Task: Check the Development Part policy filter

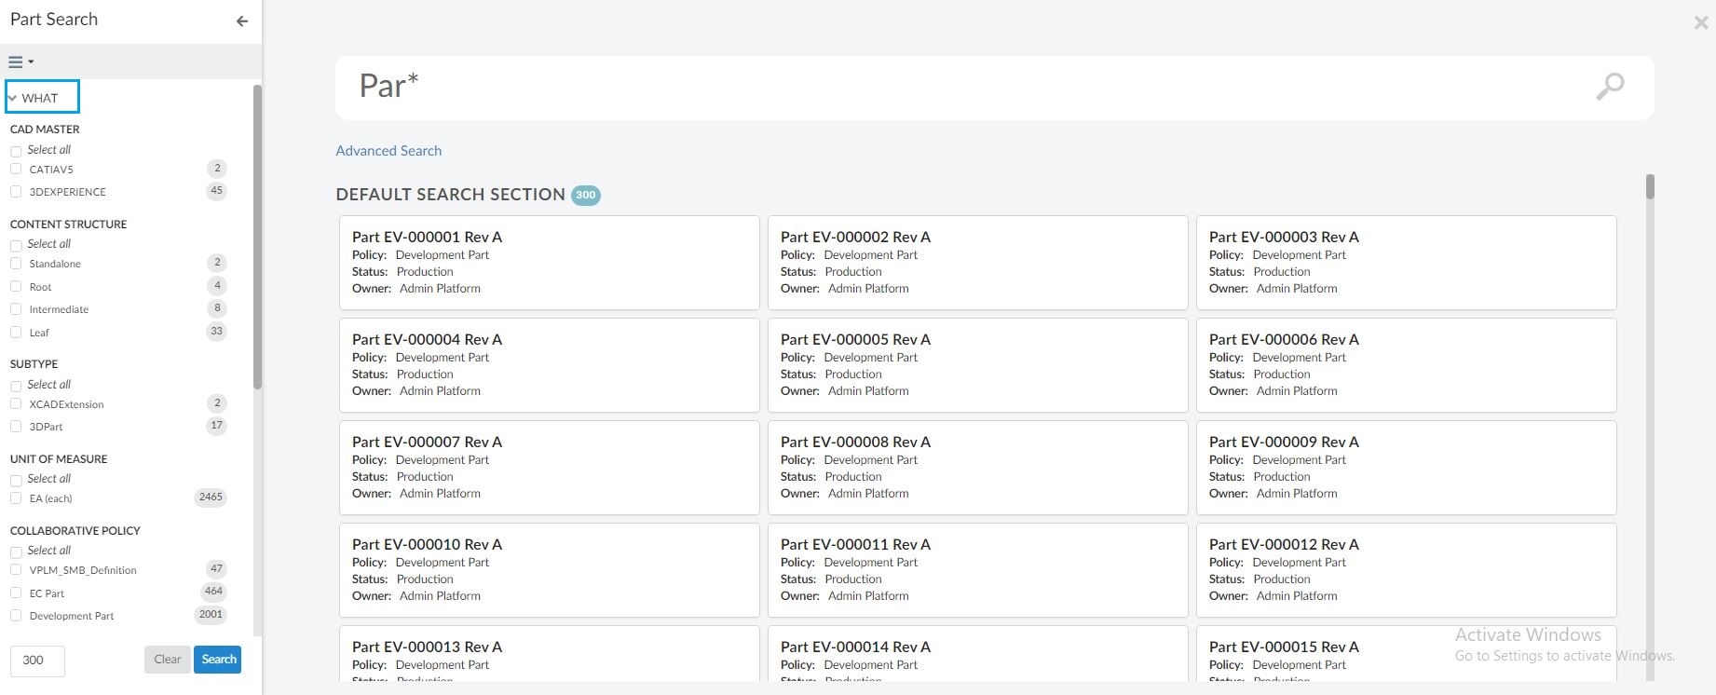Action: click(x=16, y=616)
